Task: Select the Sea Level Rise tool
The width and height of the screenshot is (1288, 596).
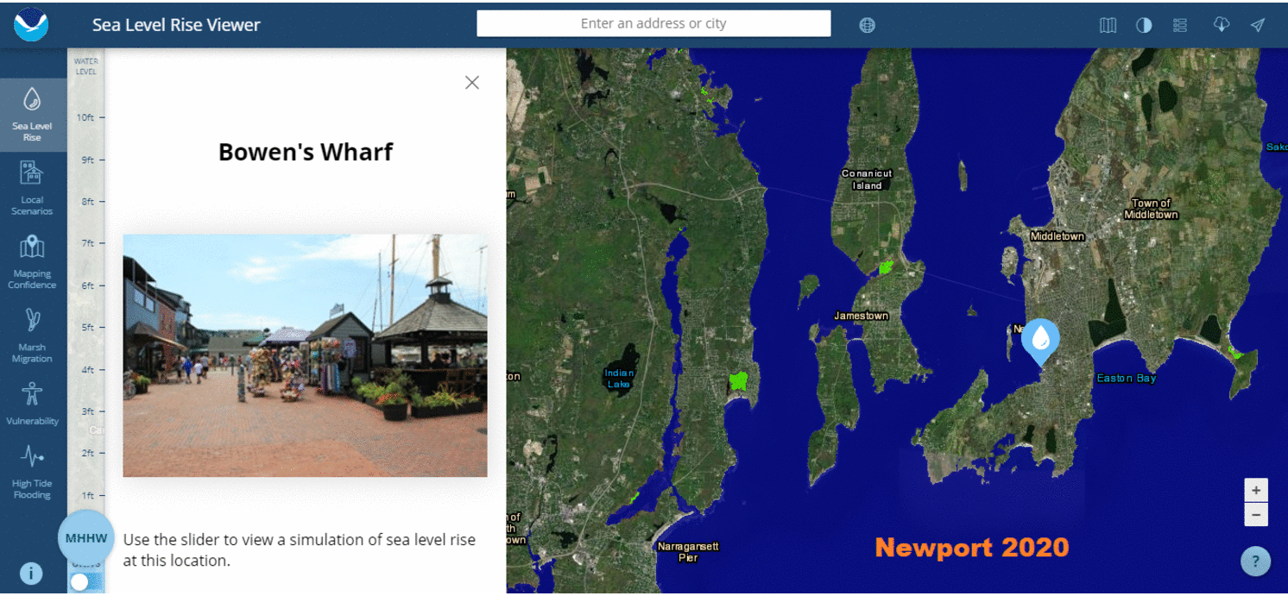Action: pos(32,116)
